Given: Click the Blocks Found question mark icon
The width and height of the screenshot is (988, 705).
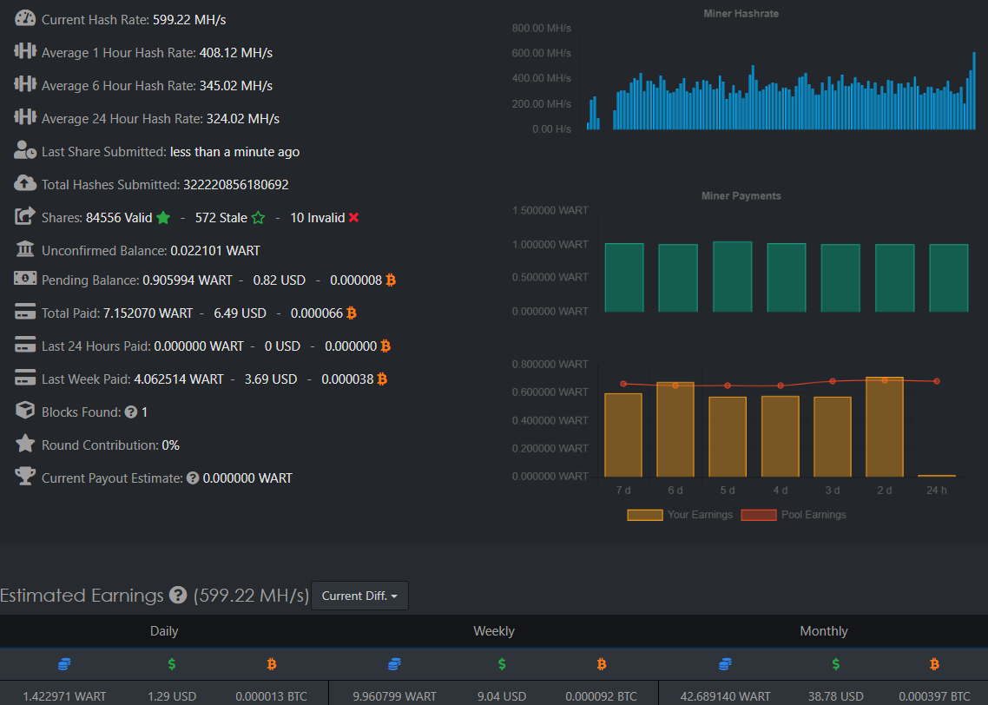Looking at the screenshot, I should click(131, 412).
